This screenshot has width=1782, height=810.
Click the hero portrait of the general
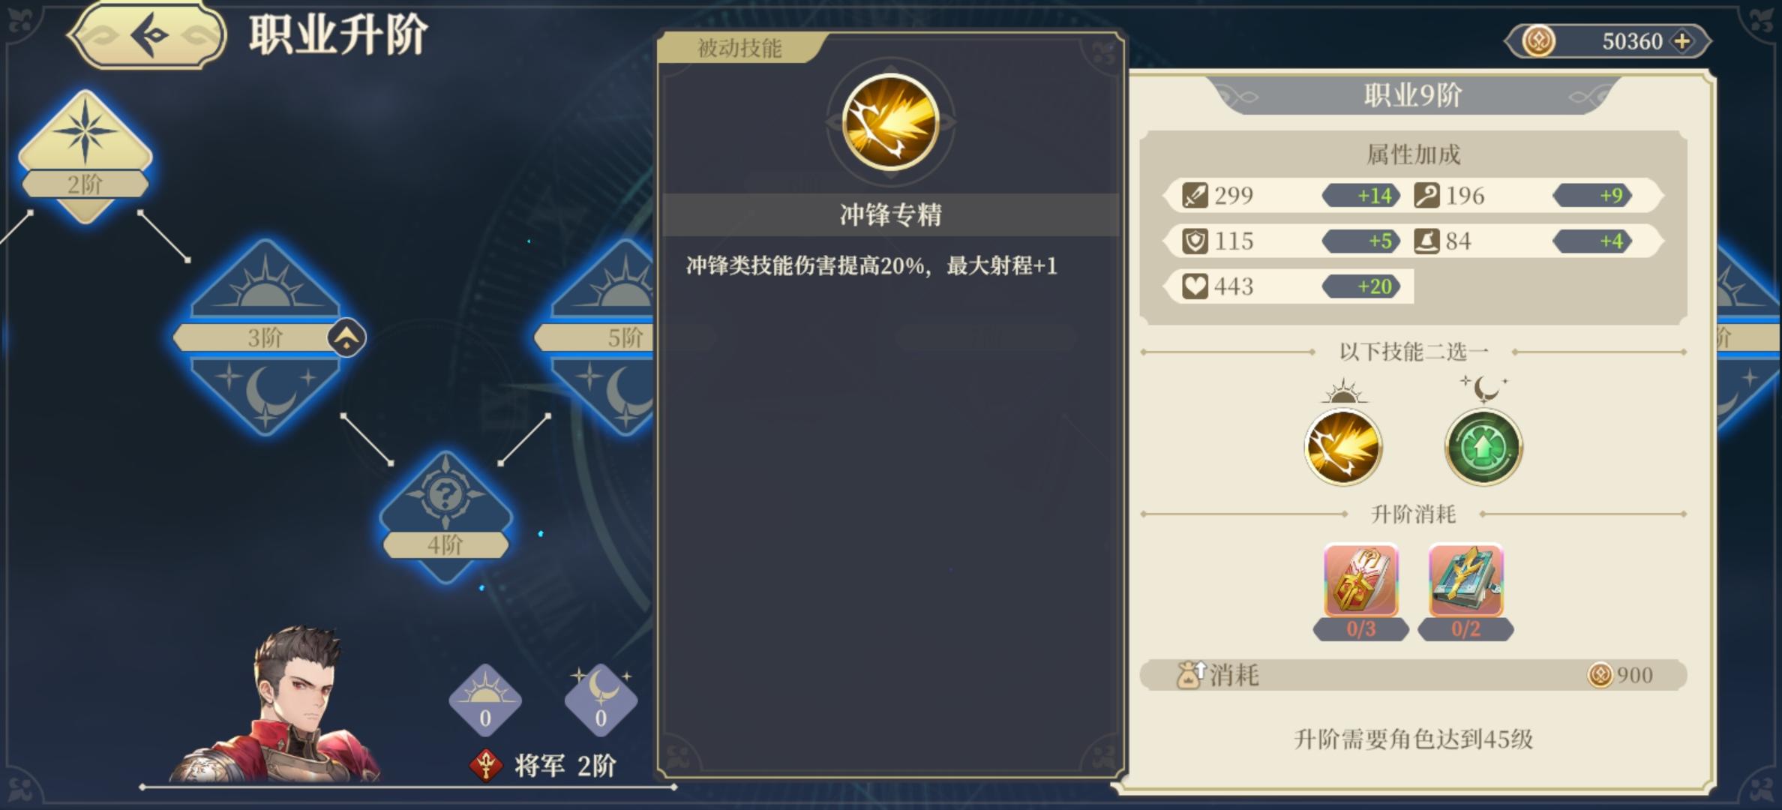[277, 705]
